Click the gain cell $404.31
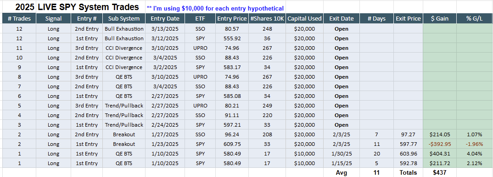The image size is (493, 177). [440, 154]
